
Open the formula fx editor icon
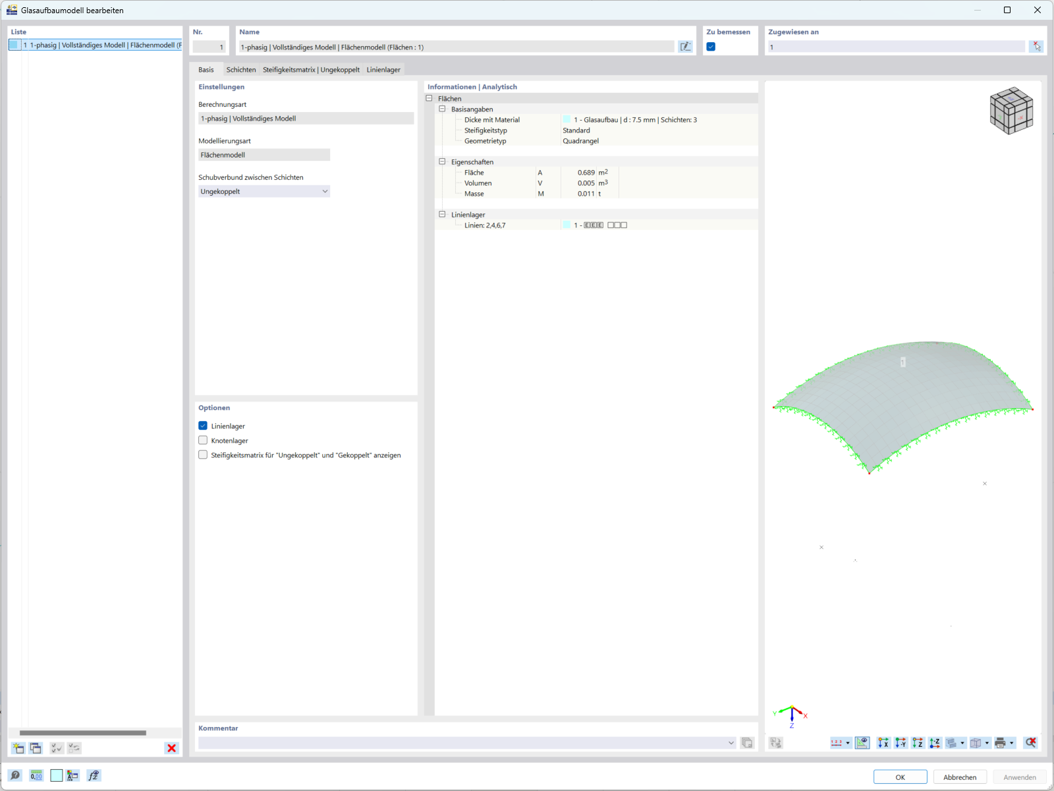click(x=94, y=776)
